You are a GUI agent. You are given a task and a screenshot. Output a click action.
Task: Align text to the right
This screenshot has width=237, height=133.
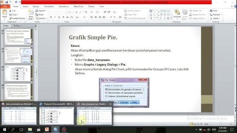(100, 17)
